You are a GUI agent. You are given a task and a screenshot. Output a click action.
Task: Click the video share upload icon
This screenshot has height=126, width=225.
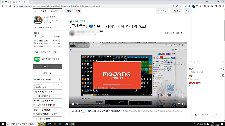[x=179, y=104]
